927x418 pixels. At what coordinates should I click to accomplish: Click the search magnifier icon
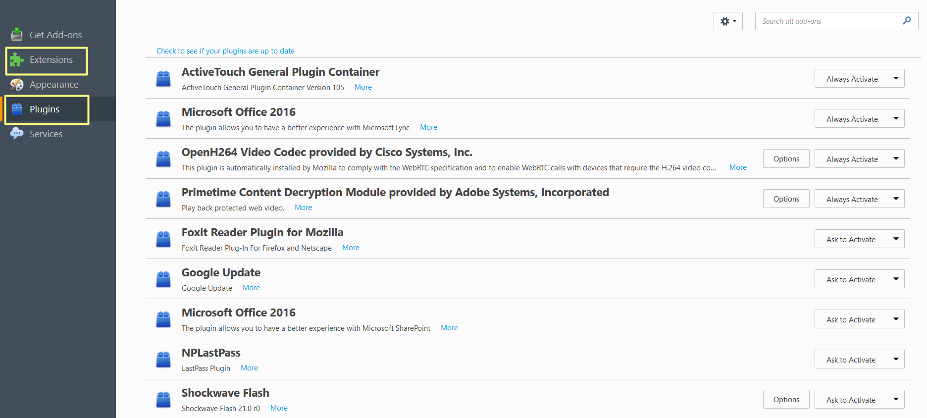click(907, 21)
